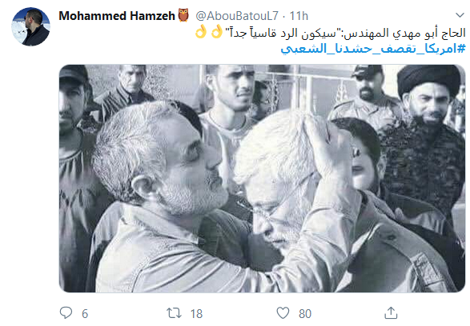Click the reply count 6

(x=85, y=314)
